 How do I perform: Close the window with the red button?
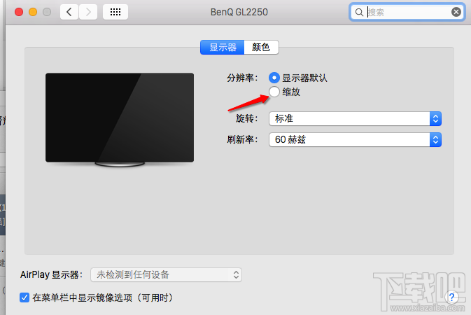(19, 12)
